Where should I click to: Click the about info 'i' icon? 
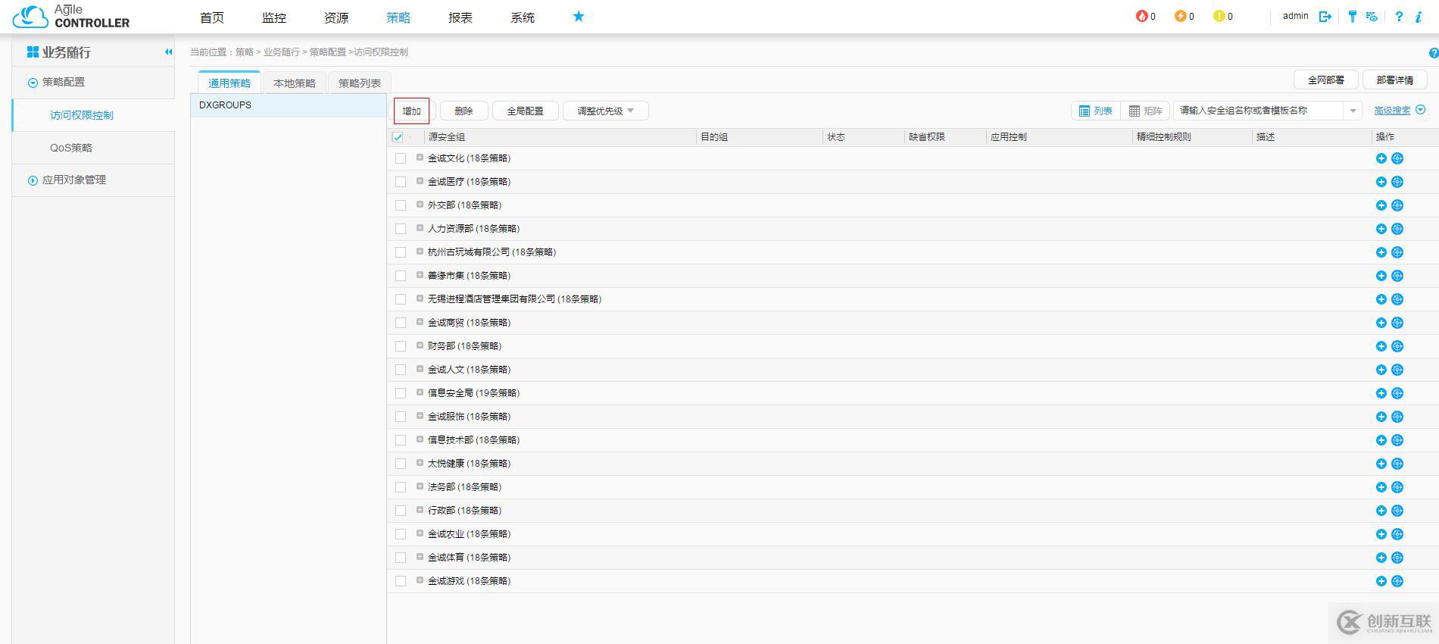1419,16
